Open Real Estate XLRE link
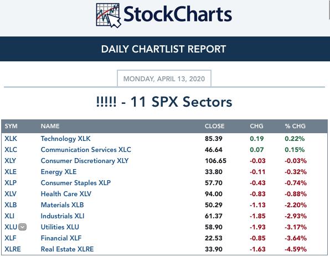Viewport: 330px width, 257px height. click(67, 249)
